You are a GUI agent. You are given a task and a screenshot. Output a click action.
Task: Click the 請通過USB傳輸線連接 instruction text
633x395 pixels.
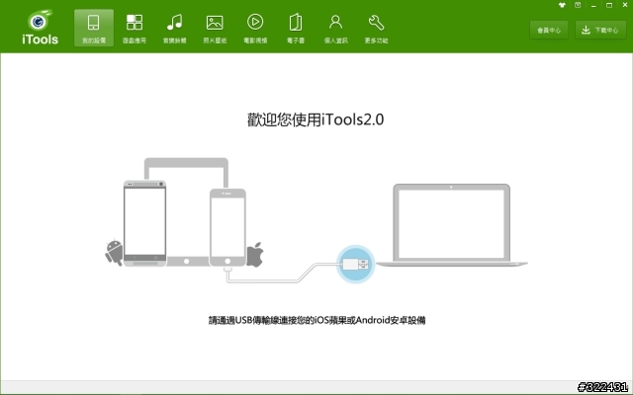[x=316, y=320]
